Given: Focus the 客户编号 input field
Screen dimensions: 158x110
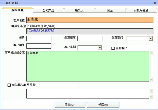Looking at the screenshot, I should 39,46.
